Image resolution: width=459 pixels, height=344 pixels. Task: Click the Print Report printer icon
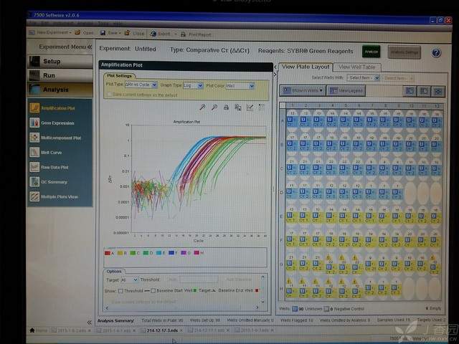[x=184, y=34]
